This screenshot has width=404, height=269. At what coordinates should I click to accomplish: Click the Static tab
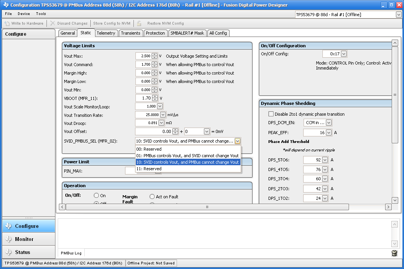86,33
